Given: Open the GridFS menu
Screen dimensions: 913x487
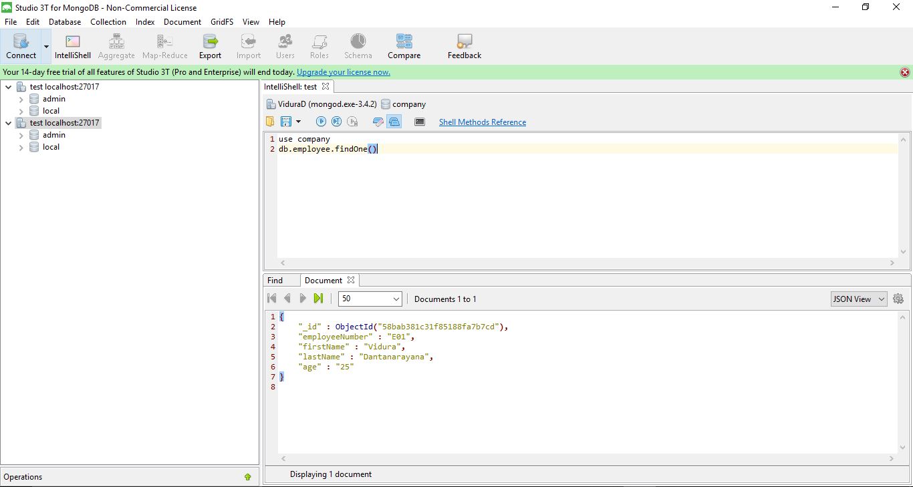Looking at the screenshot, I should coord(223,22).
